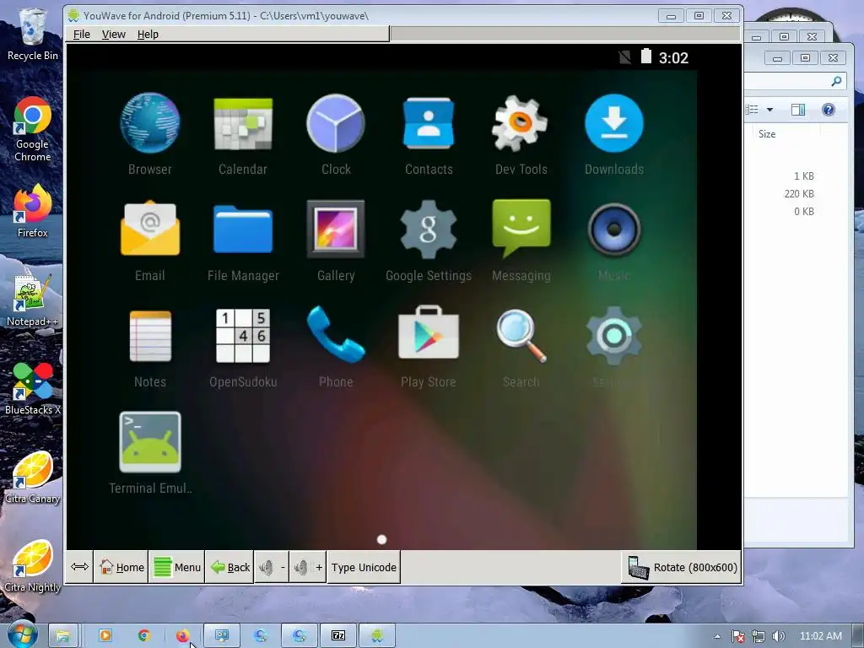The image size is (864, 648).
Task: Open the Downloads app
Action: pyautogui.click(x=614, y=123)
